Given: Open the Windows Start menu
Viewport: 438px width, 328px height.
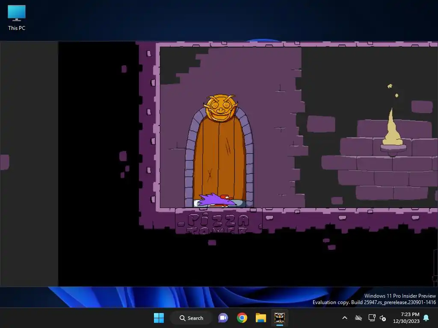Looking at the screenshot, I should [159, 318].
